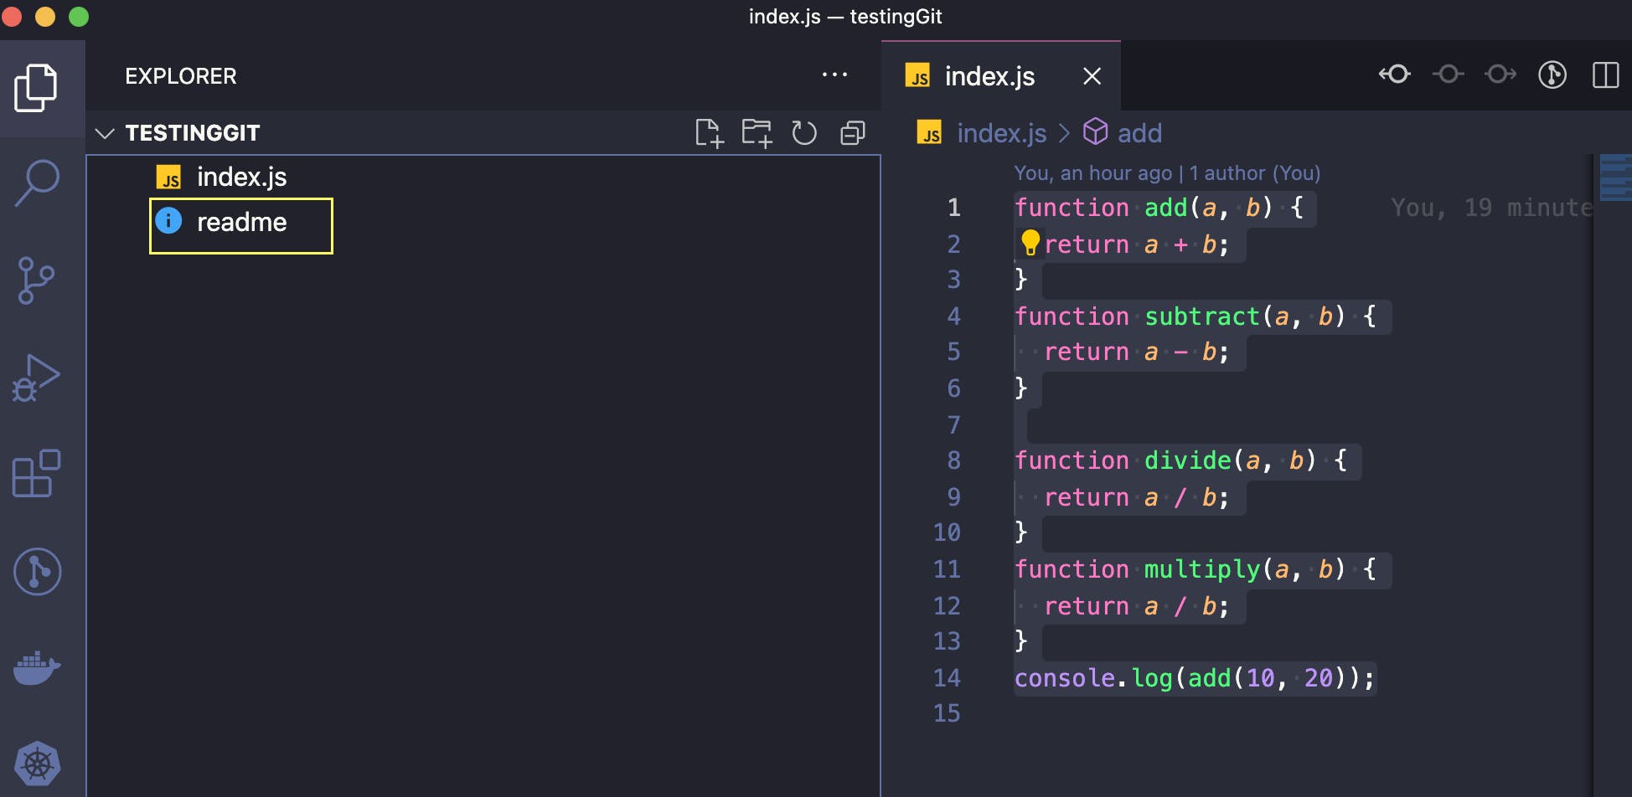Toggle file changes icon in editor toolbar
This screenshot has width=1632, height=797.
(1448, 75)
